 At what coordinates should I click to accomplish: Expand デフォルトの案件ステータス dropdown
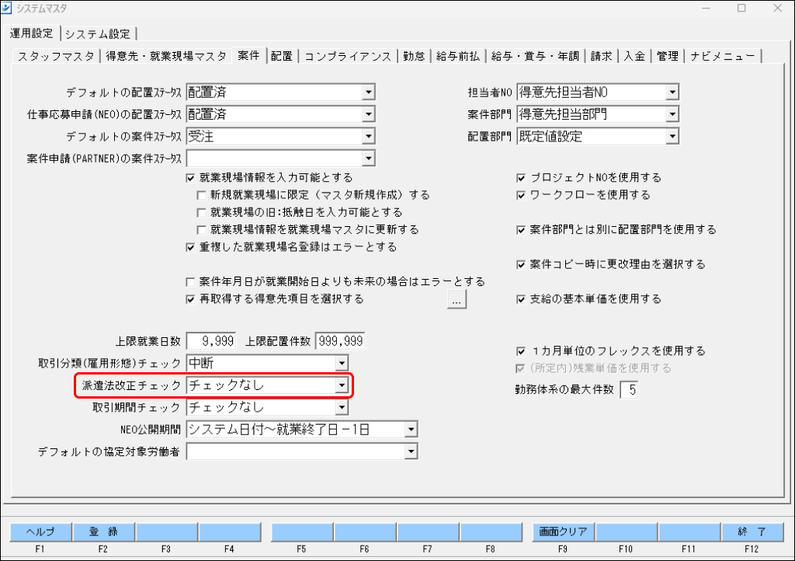pos(369,137)
